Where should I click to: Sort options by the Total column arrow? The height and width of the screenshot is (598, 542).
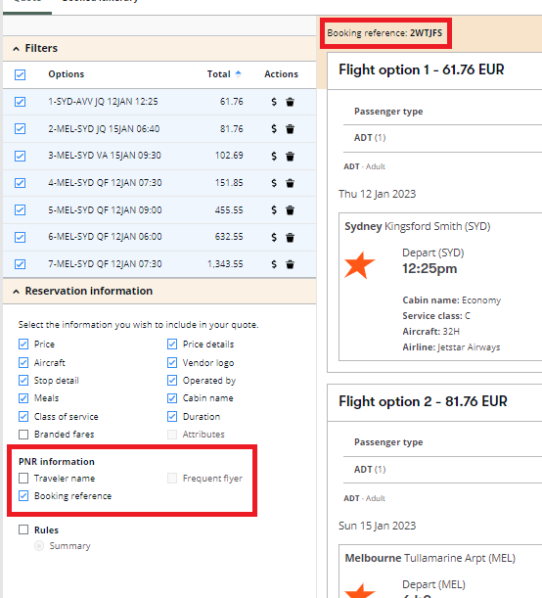pyautogui.click(x=238, y=73)
